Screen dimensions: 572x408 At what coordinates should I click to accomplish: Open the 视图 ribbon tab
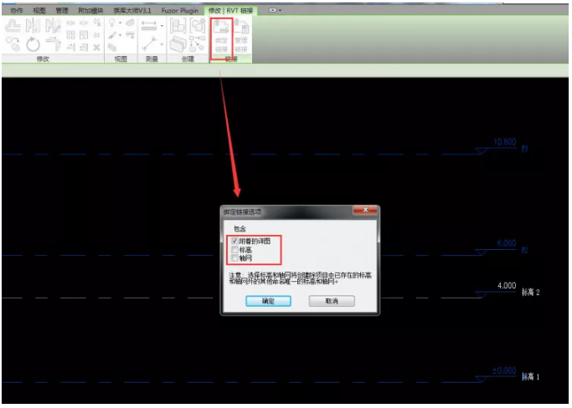tap(39, 11)
